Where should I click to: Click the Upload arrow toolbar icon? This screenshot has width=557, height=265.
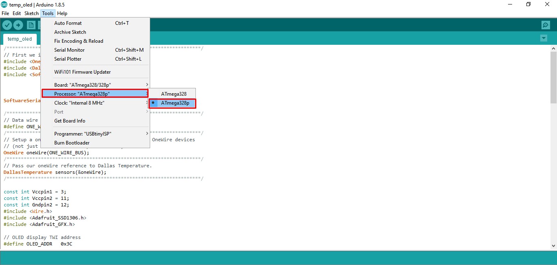coord(18,25)
